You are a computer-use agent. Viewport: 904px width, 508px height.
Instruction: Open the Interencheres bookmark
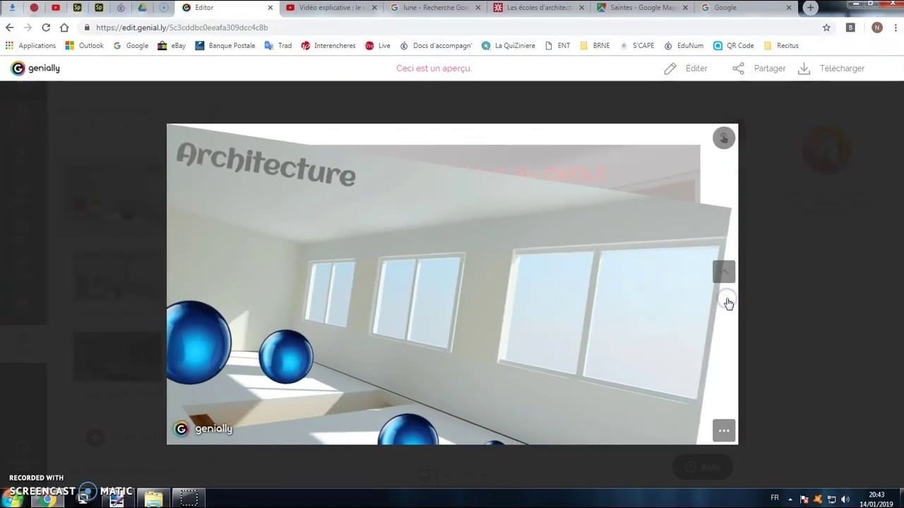click(x=328, y=45)
